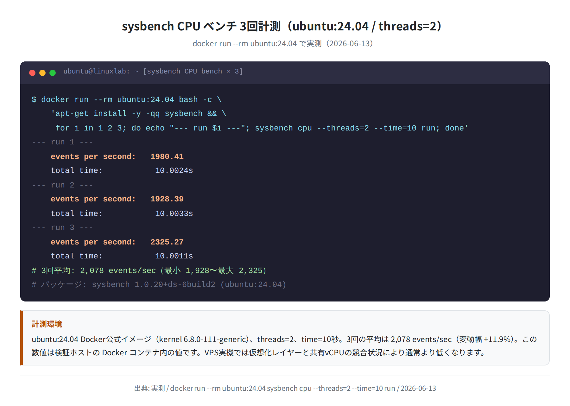The height and width of the screenshot is (406, 570).
Task: Click the total time value 10.0024s
Action: (x=174, y=171)
